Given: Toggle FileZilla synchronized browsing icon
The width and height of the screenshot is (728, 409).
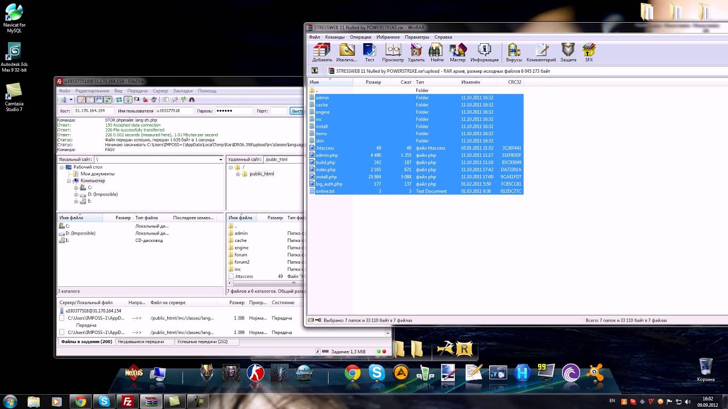Looking at the screenshot, I should (183, 99).
